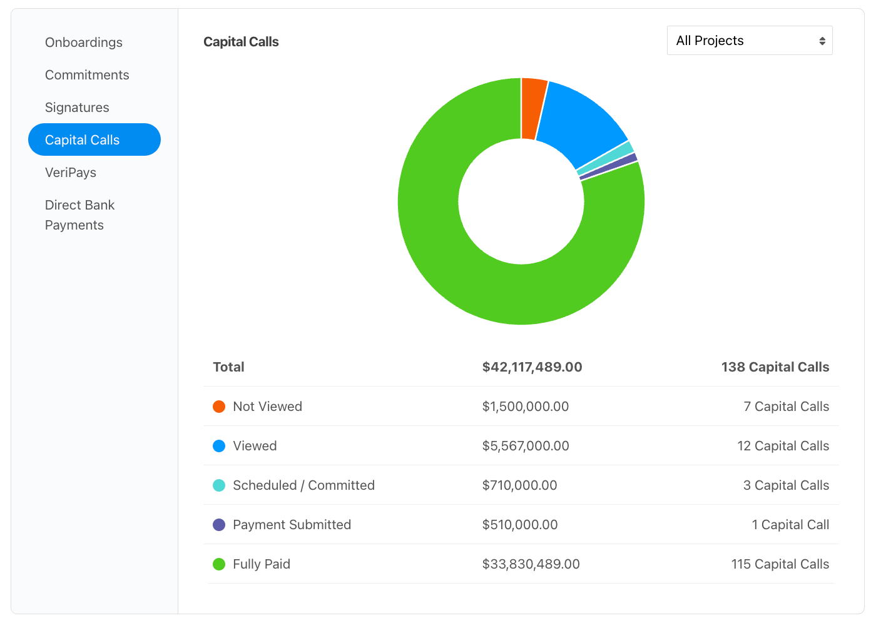Click the Payment Submitted row label
The height and width of the screenshot is (623, 876).
[292, 525]
